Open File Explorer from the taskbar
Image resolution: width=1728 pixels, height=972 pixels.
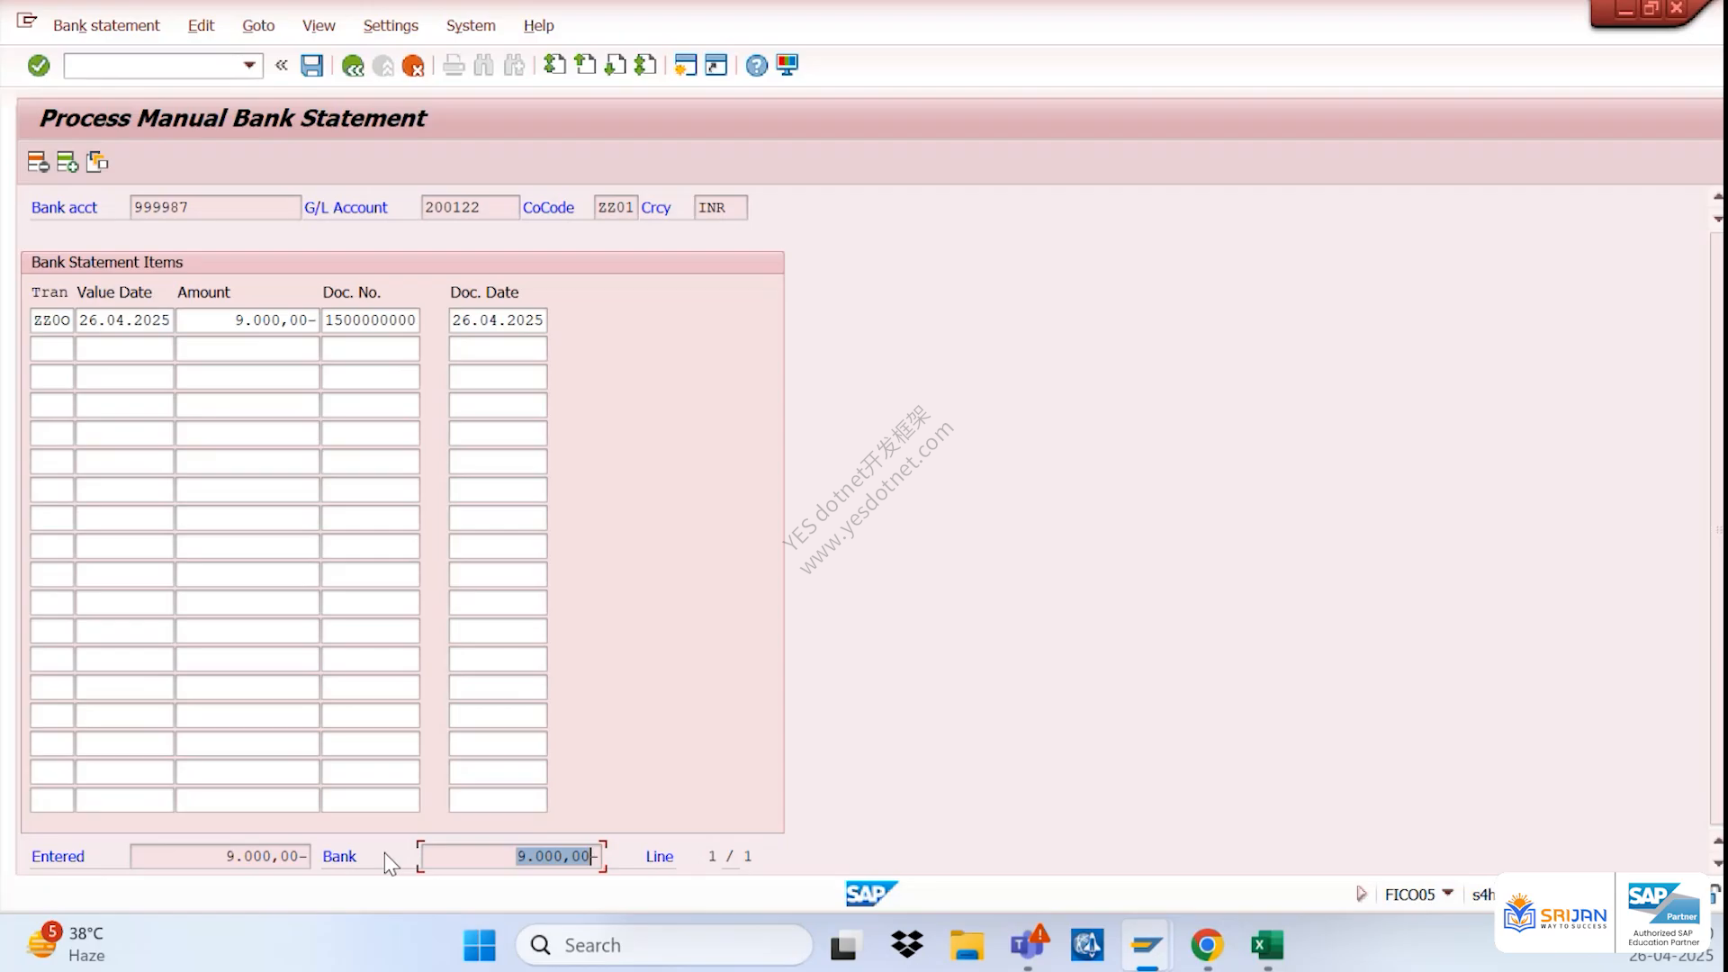[967, 945]
